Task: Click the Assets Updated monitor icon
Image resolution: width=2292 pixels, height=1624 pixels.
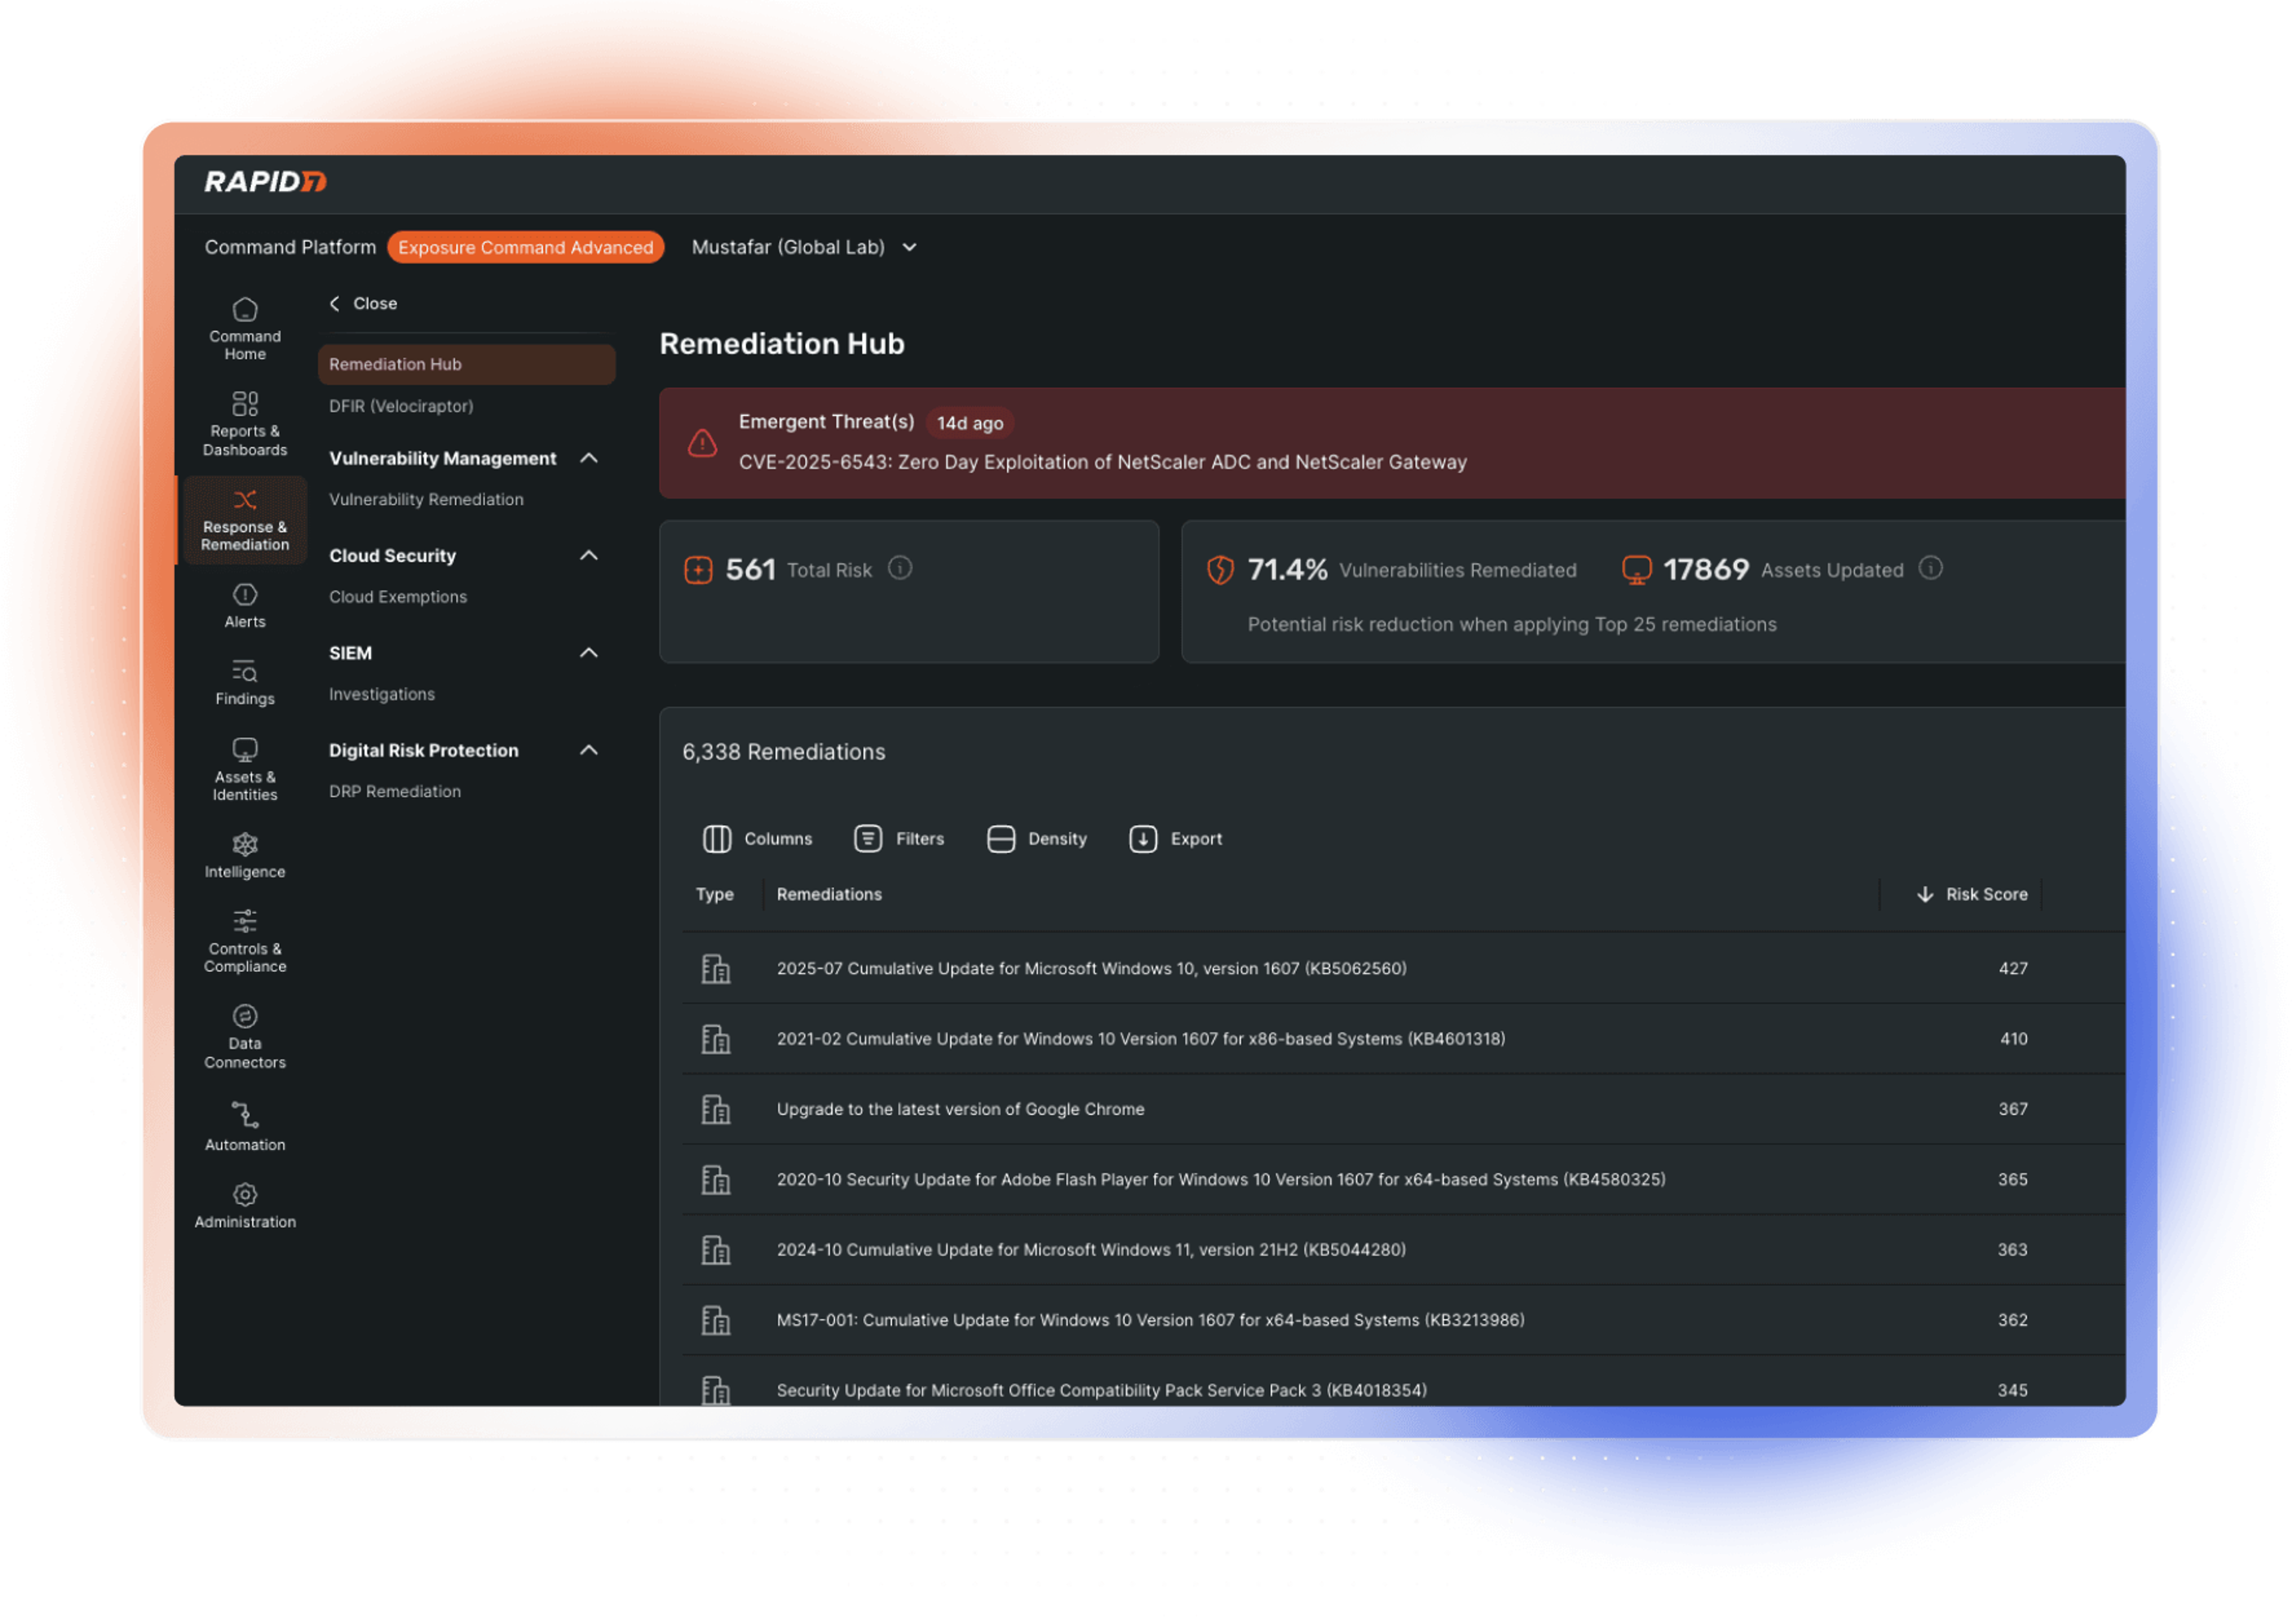Action: click(x=1637, y=570)
